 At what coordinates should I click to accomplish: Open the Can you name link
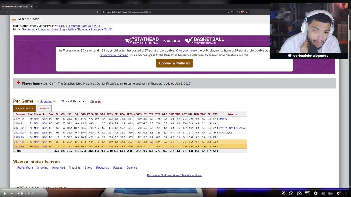pos(186,51)
